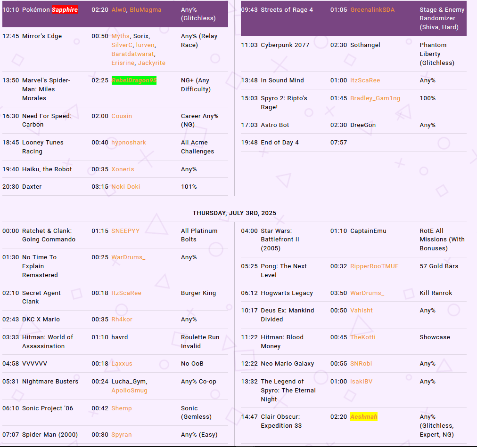The height and width of the screenshot is (447, 477).
Task: Open SilverC runner profile
Action: [x=122, y=45]
